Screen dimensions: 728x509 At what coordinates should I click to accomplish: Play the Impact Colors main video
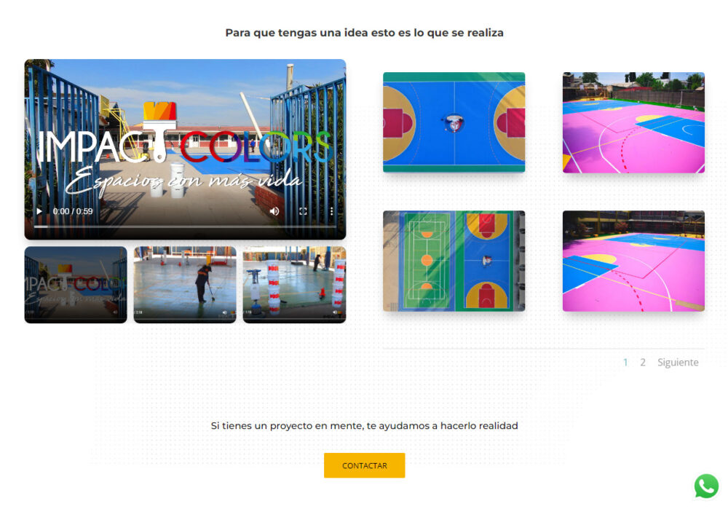39,211
